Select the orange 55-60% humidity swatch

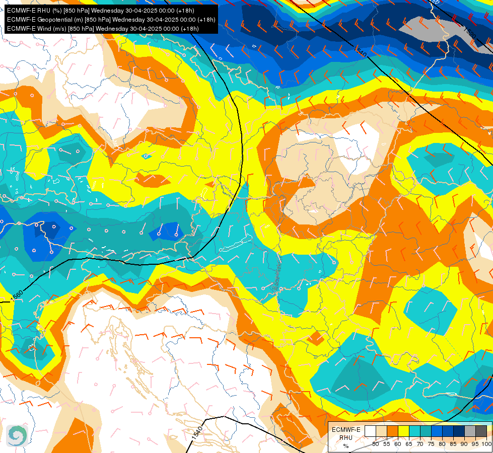click(392, 431)
